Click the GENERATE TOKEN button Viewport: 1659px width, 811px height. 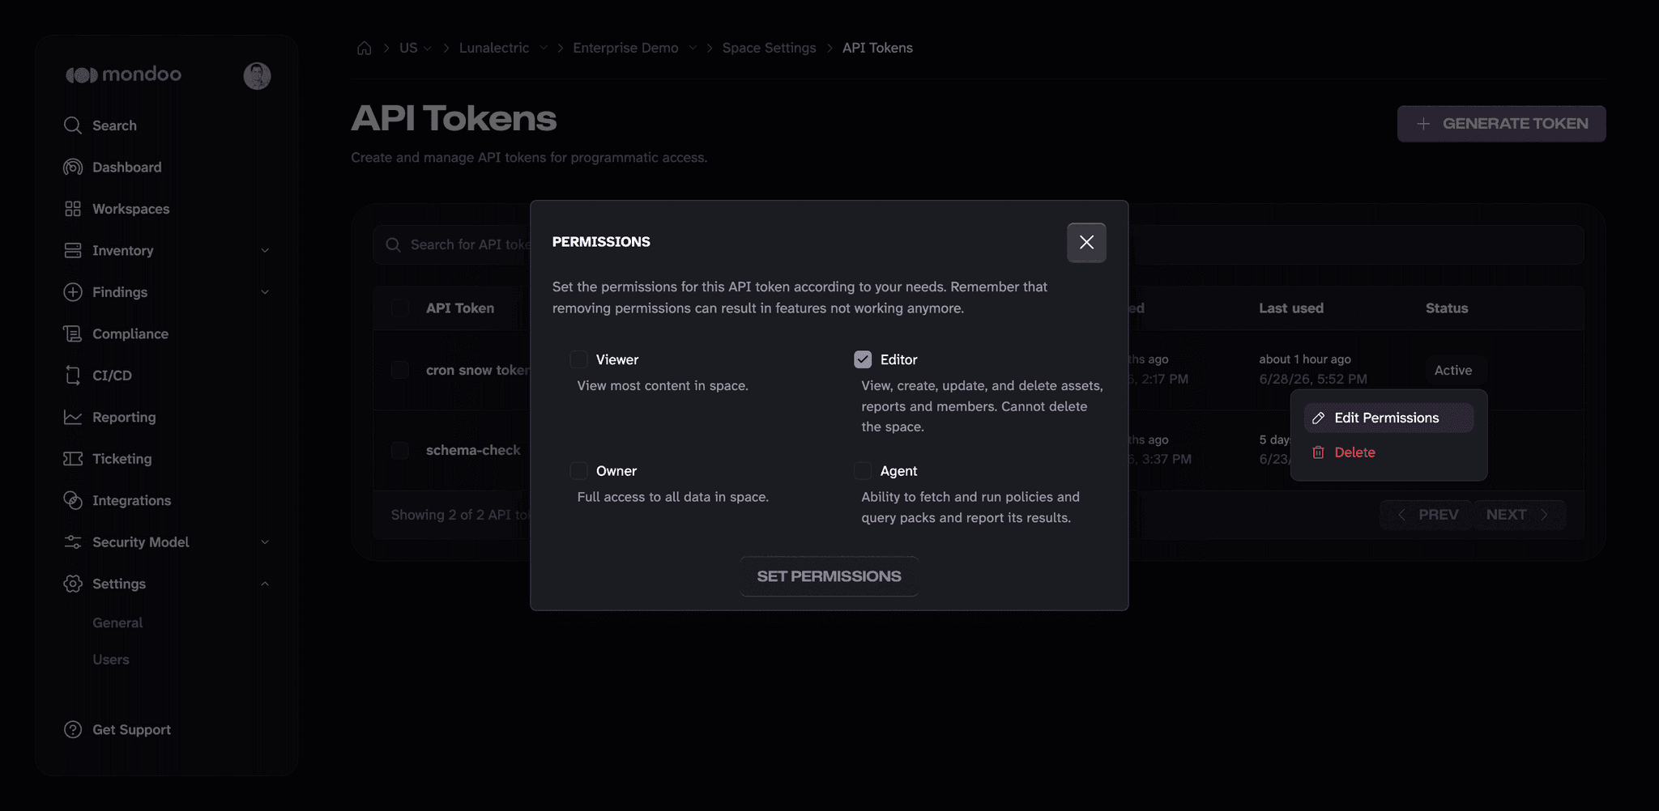(1501, 124)
